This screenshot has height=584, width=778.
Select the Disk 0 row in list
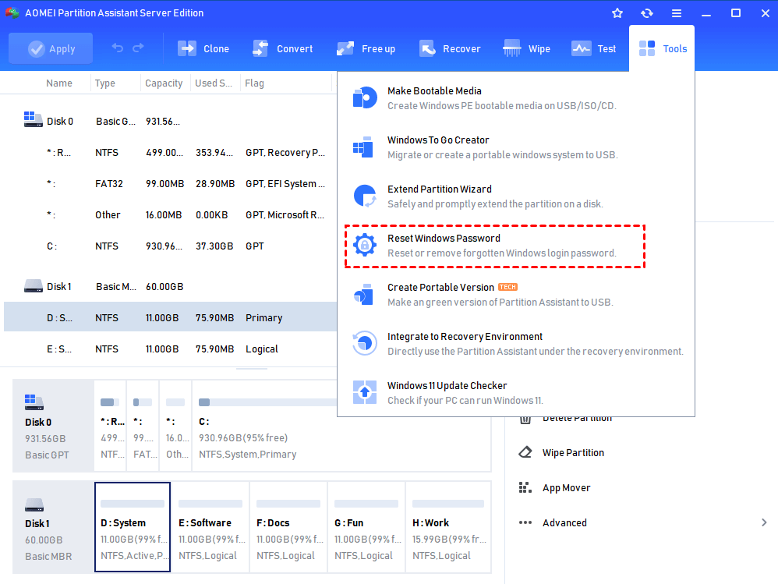click(x=170, y=121)
